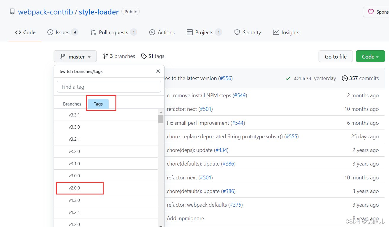Open commit message 'ci: remove install NPM steps'
389x227 pixels.
tap(199, 95)
